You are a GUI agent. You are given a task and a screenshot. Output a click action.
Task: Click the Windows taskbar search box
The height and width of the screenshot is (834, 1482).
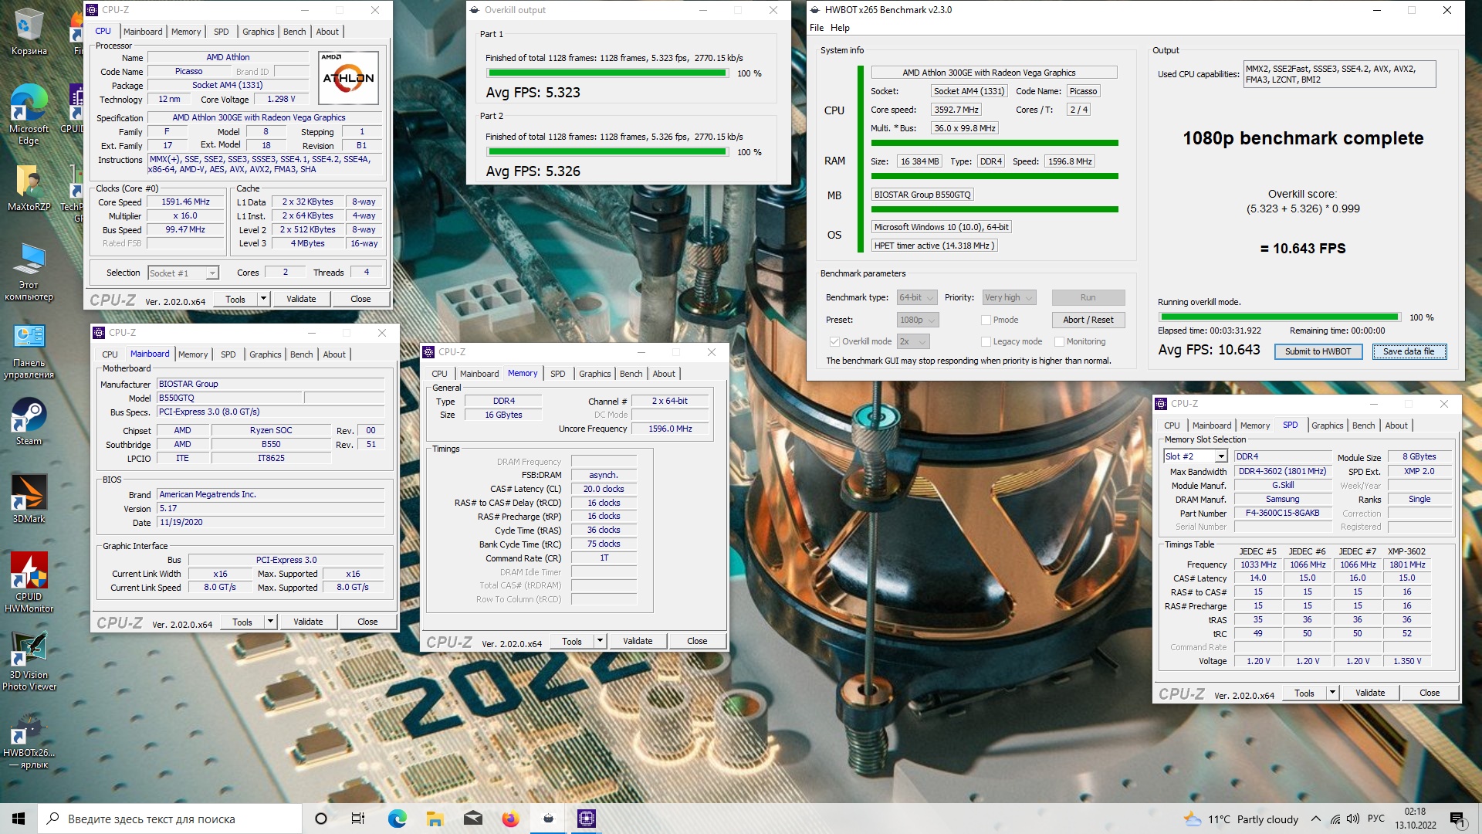(170, 819)
